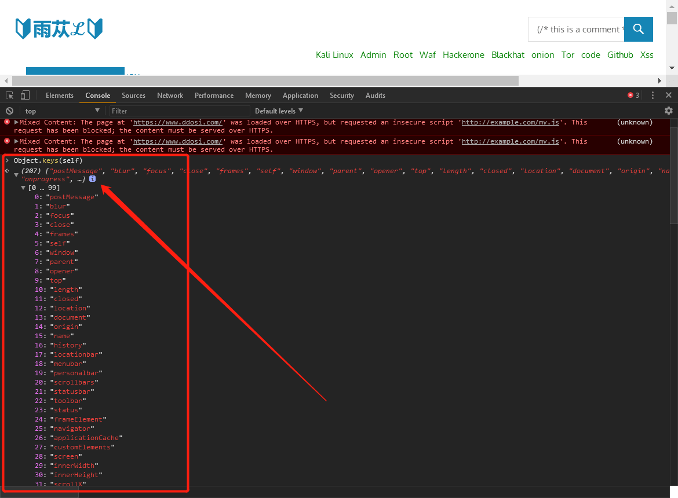This screenshot has width=678, height=498.
Task: Open the Performance tab
Action: pyautogui.click(x=214, y=96)
